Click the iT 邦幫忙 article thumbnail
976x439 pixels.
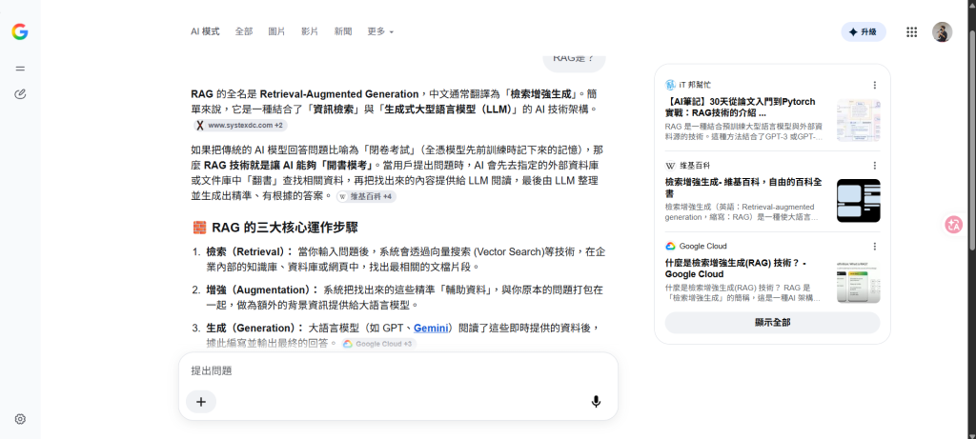click(x=859, y=121)
